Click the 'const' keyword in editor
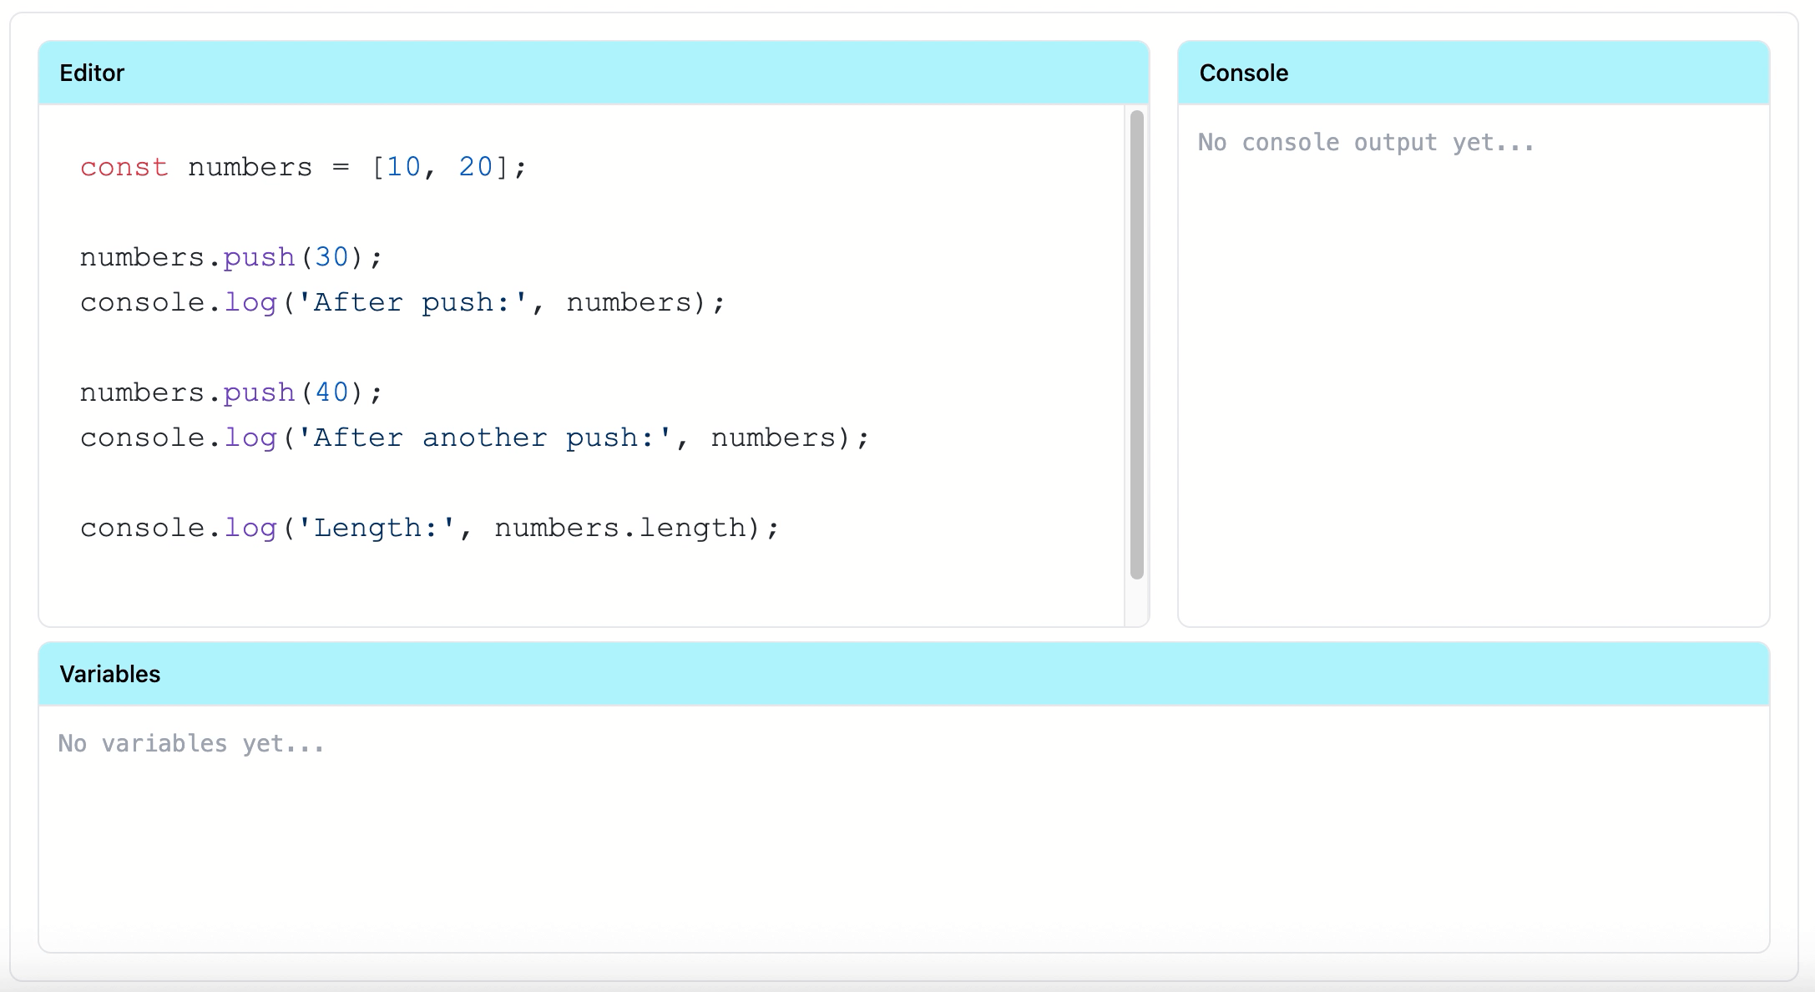The height and width of the screenshot is (992, 1815). tap(124, 167)
